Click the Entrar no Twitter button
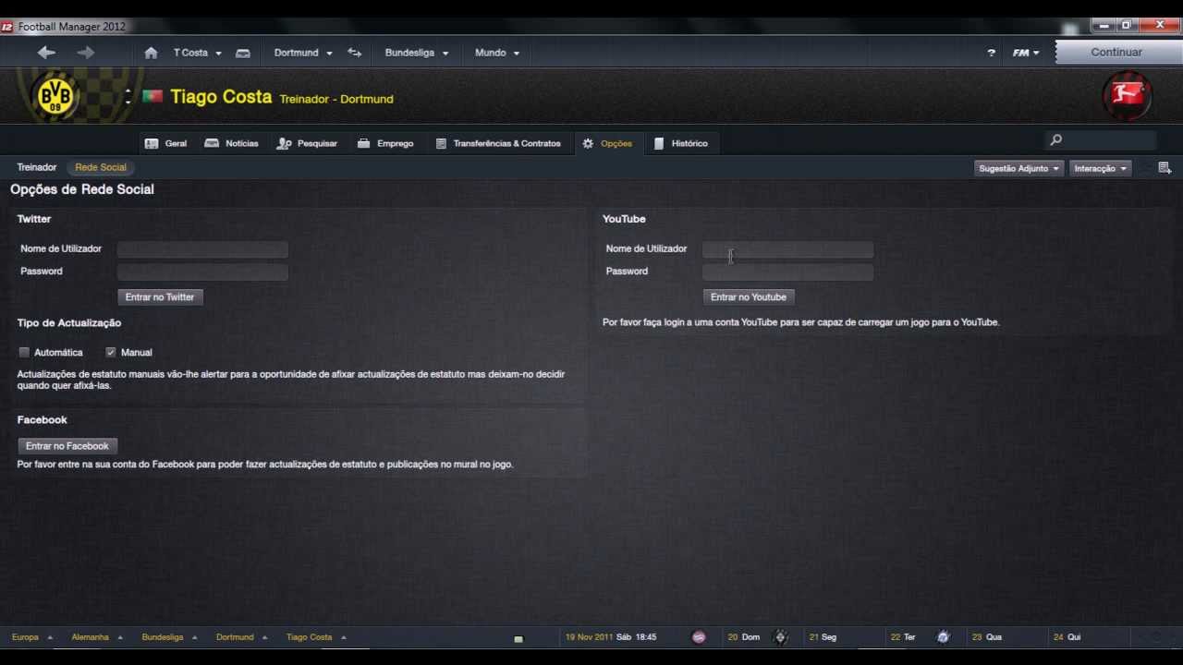1183x665 pixels. 160,297
